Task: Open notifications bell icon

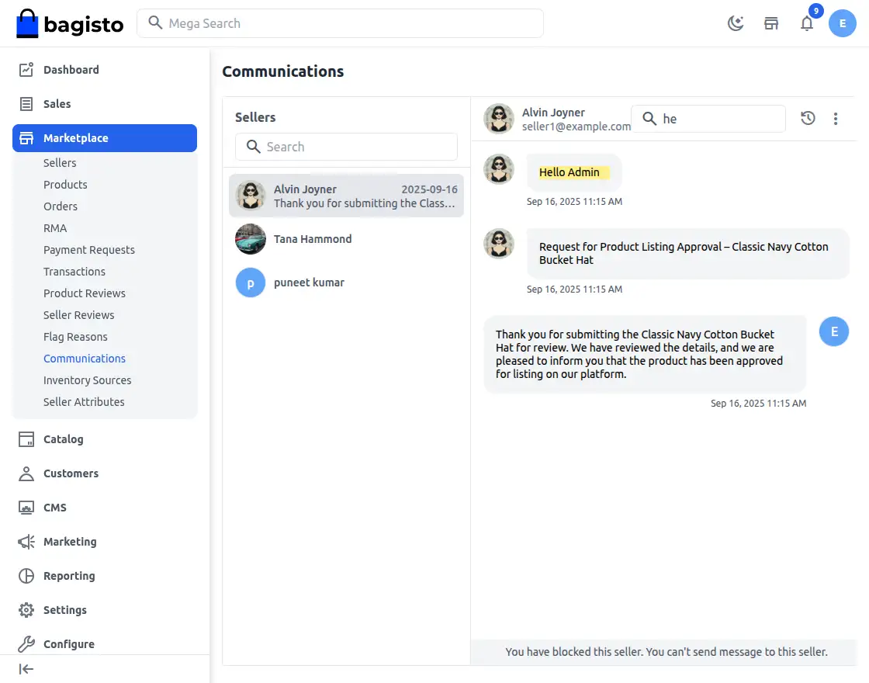Action: tap(807, 23)
